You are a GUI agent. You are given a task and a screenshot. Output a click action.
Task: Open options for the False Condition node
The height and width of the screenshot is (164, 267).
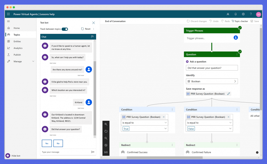237,110
